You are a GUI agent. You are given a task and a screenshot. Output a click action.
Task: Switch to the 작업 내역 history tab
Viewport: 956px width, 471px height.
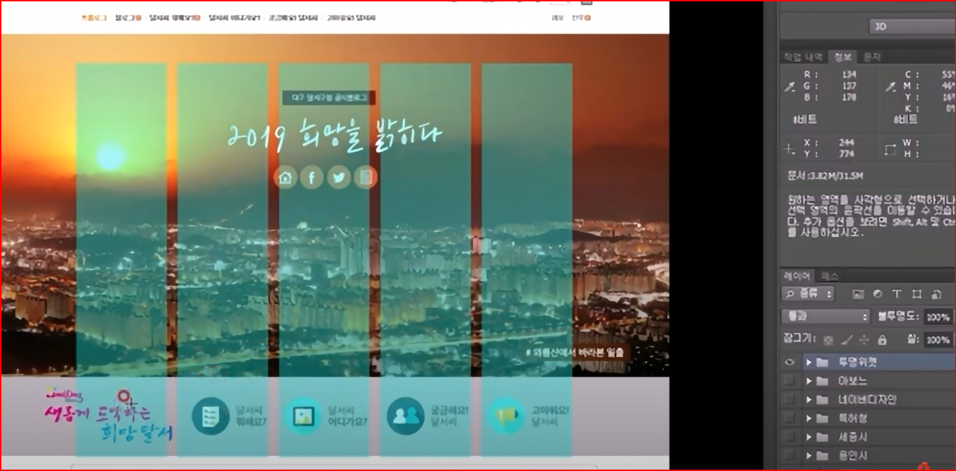[x=804, y=57]
